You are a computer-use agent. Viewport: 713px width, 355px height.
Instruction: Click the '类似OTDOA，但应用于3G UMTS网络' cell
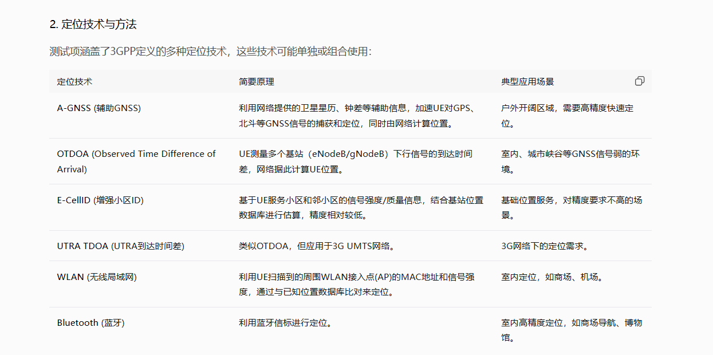tap(318, 246)
